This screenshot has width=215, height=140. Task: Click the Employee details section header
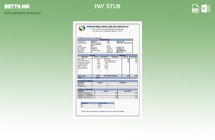click(105, 40)
